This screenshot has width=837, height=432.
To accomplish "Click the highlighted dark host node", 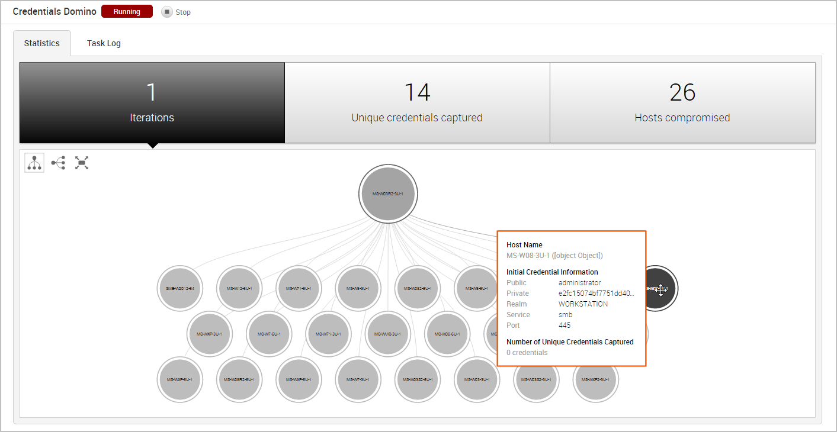I will [x=655, y=289].
